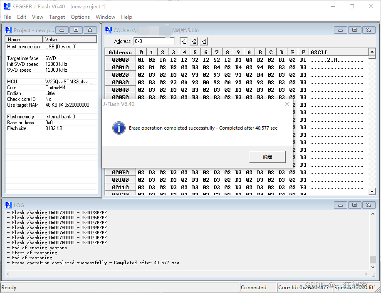
Task: Click the Value column header in Project
Action: pyautogui.click(x=70, y=40)
